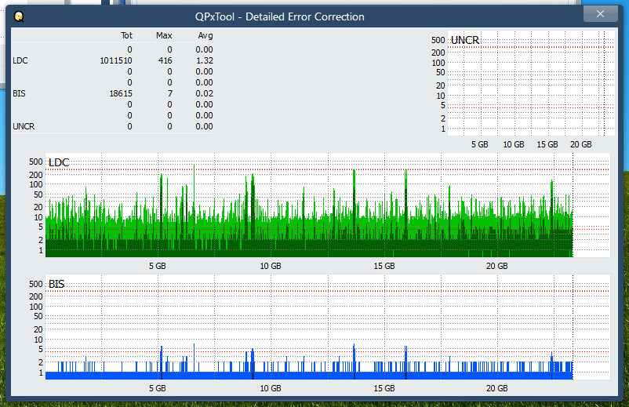Close the Detailed Error Correction window
629x407 pixels.
(x=600, y=14)
